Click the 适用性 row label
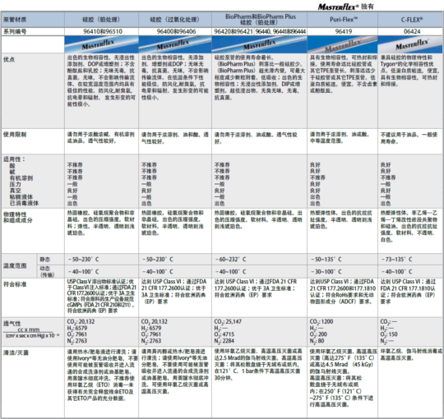 tap(14, 159)
